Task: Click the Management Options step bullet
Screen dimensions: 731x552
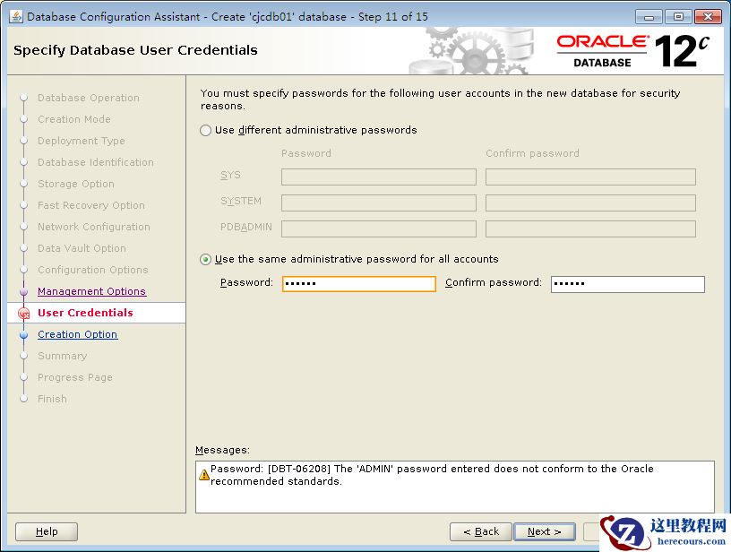Action: pos(24,292)
